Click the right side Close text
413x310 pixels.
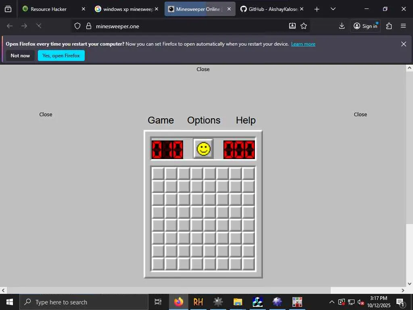click(360, 114)
